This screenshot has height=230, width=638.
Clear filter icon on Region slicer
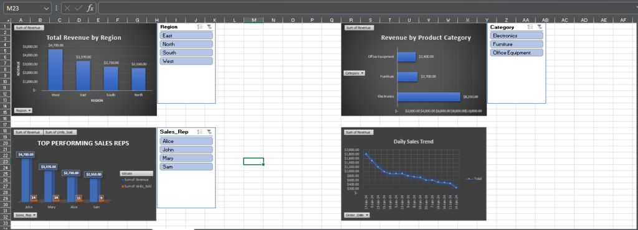click(x=209, y=27)
